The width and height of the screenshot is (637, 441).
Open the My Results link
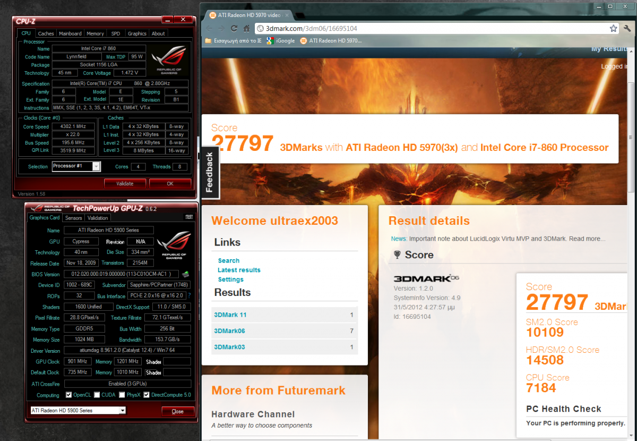[x=610, y=49]
